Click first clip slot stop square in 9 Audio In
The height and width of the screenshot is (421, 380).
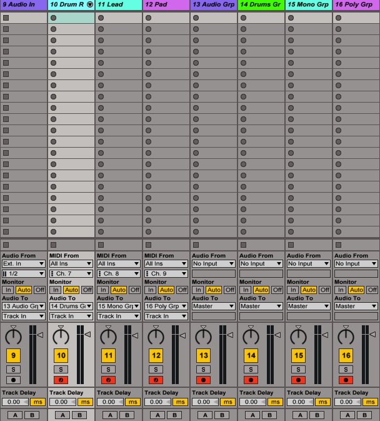6,18
